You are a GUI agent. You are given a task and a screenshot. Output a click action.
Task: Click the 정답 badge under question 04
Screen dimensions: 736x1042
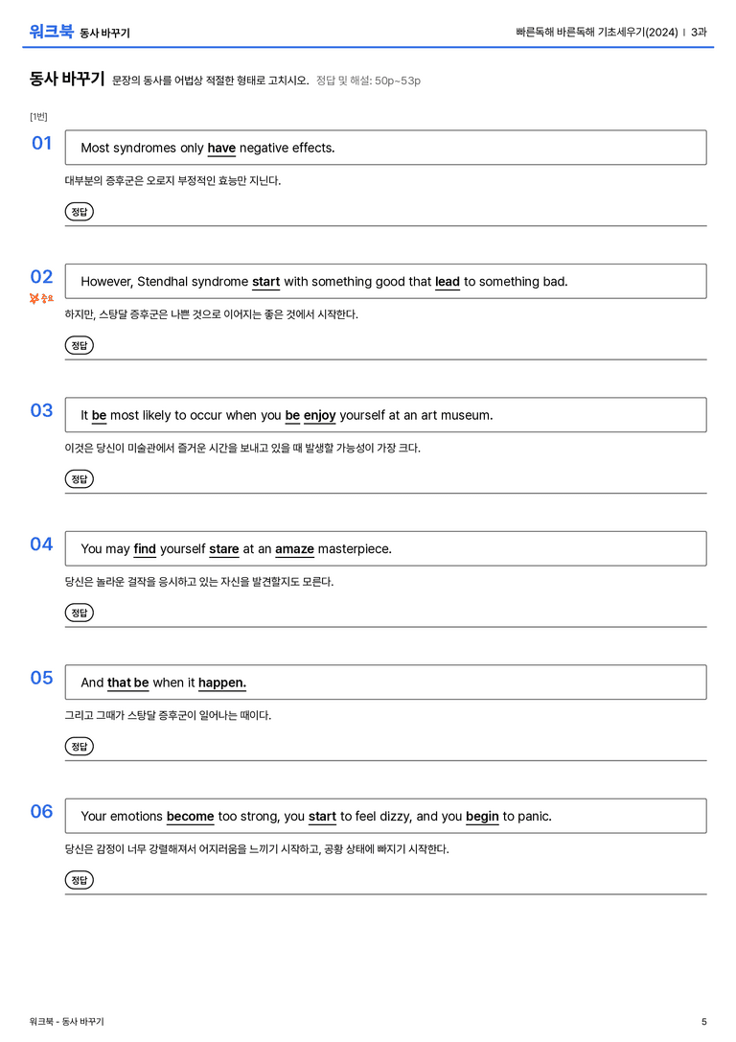pos(79,612)
